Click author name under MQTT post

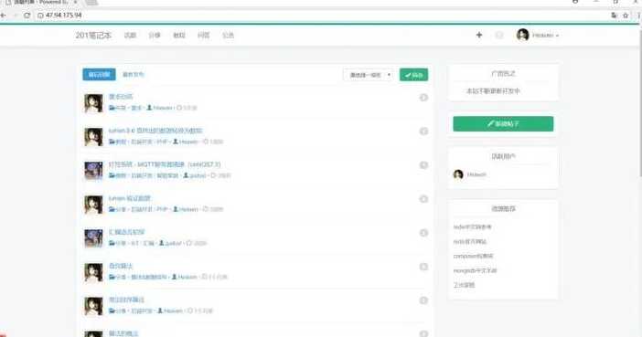198,175
